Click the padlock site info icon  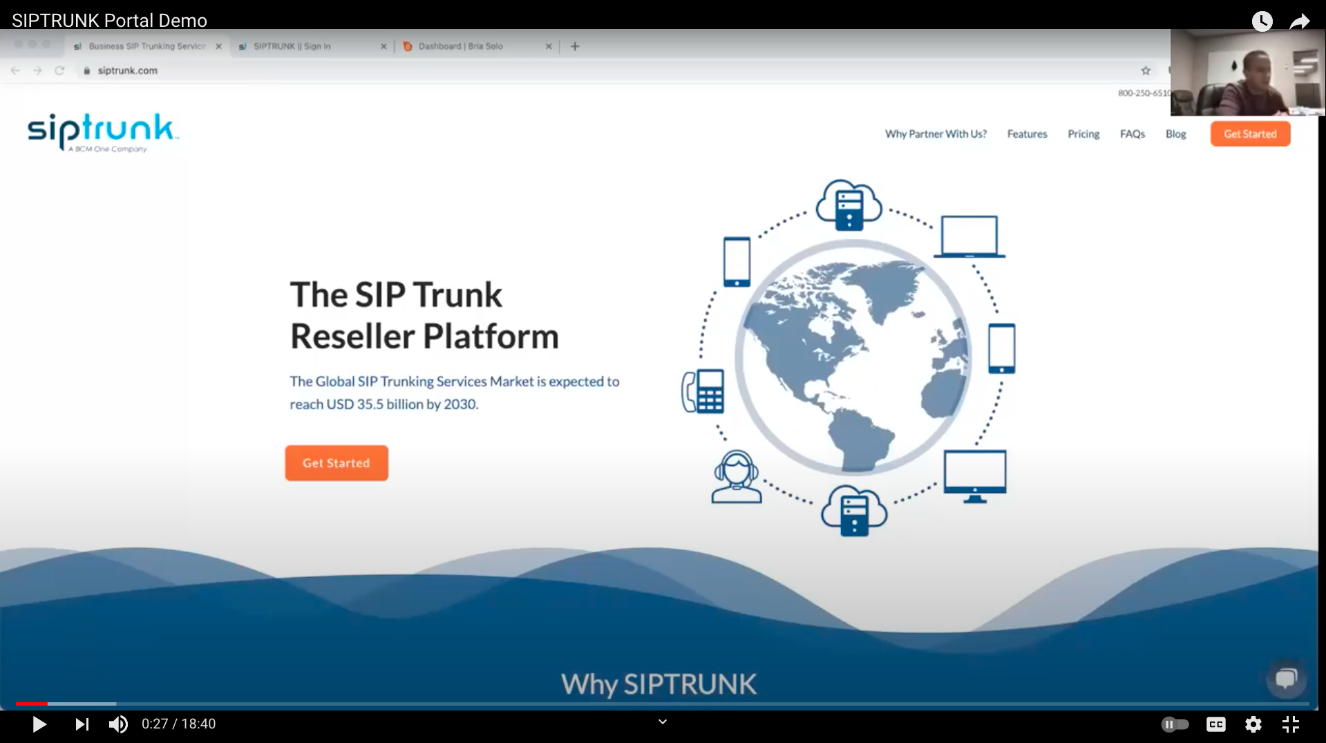pyautogui.click(x=86, y=70)
